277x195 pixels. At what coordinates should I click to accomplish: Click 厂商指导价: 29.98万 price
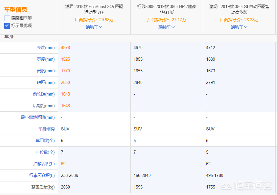(x=94, y=20)
